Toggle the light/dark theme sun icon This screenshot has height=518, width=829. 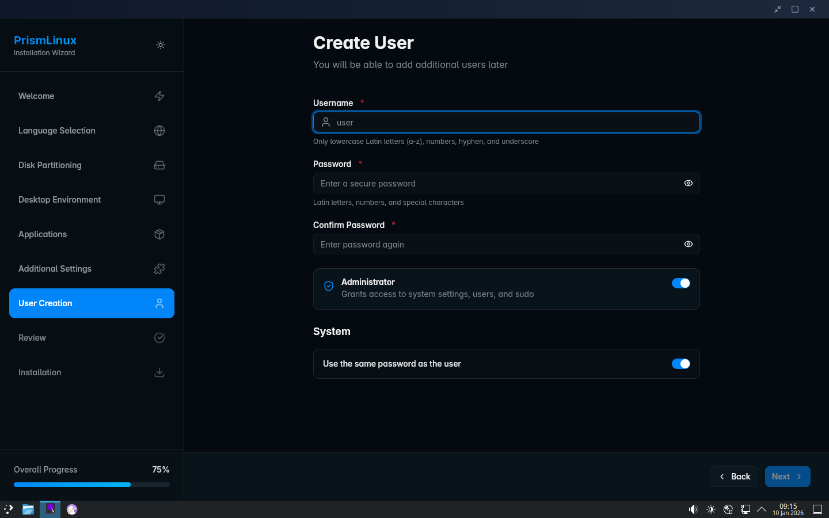pos(161,45)
